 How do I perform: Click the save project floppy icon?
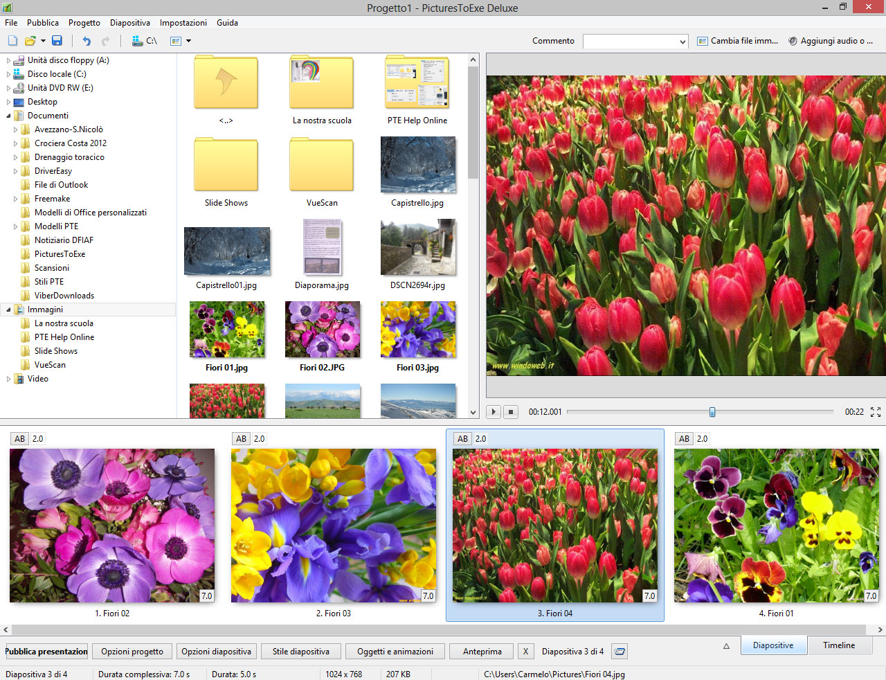[x=57, y=41]
